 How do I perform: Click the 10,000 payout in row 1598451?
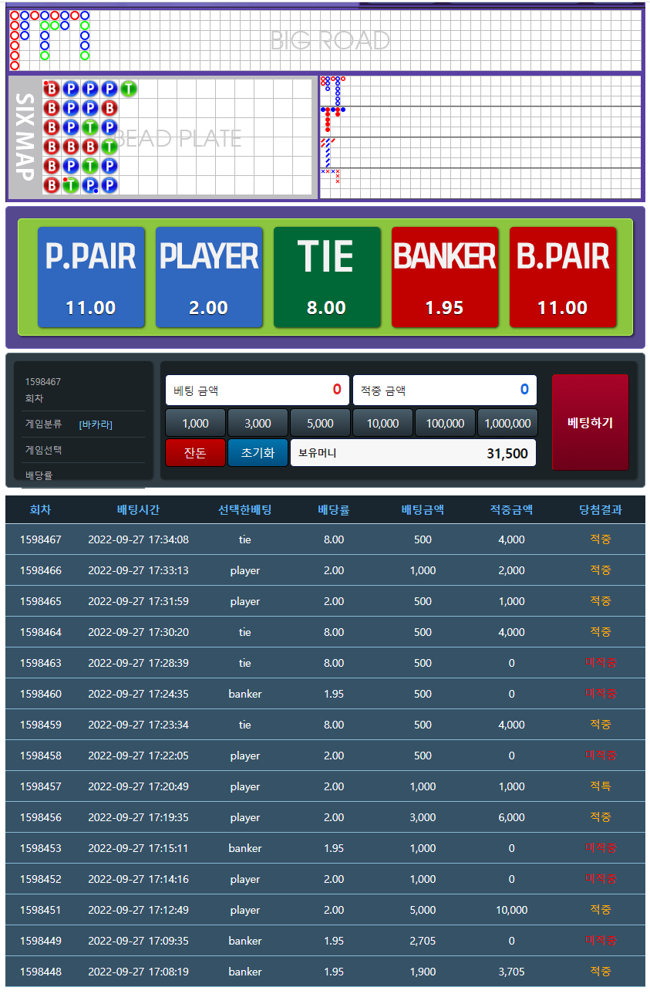coord(512,910)
